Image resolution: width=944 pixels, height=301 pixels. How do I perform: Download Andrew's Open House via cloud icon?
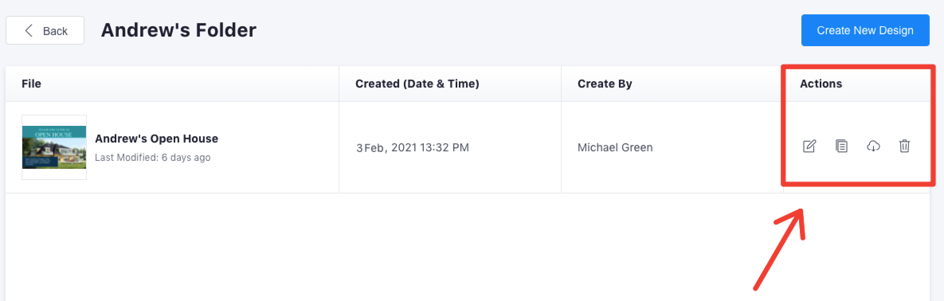point(873,146)
